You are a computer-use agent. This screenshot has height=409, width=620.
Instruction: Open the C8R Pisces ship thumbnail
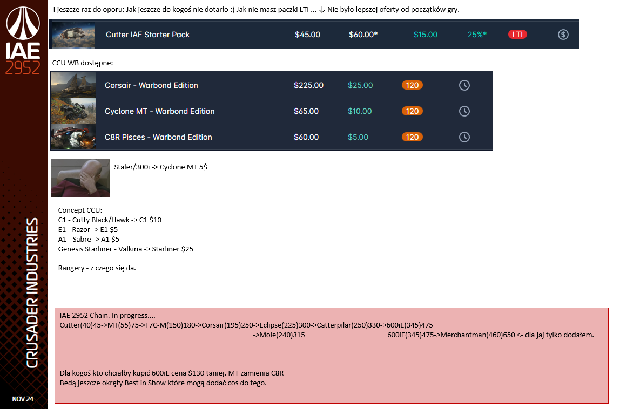(73, 137)
